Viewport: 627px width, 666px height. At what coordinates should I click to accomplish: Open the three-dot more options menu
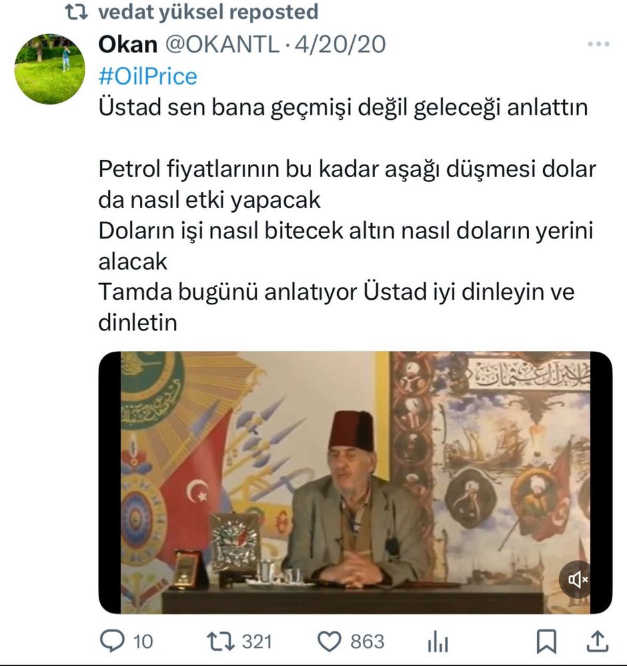(x=598, y=44)
